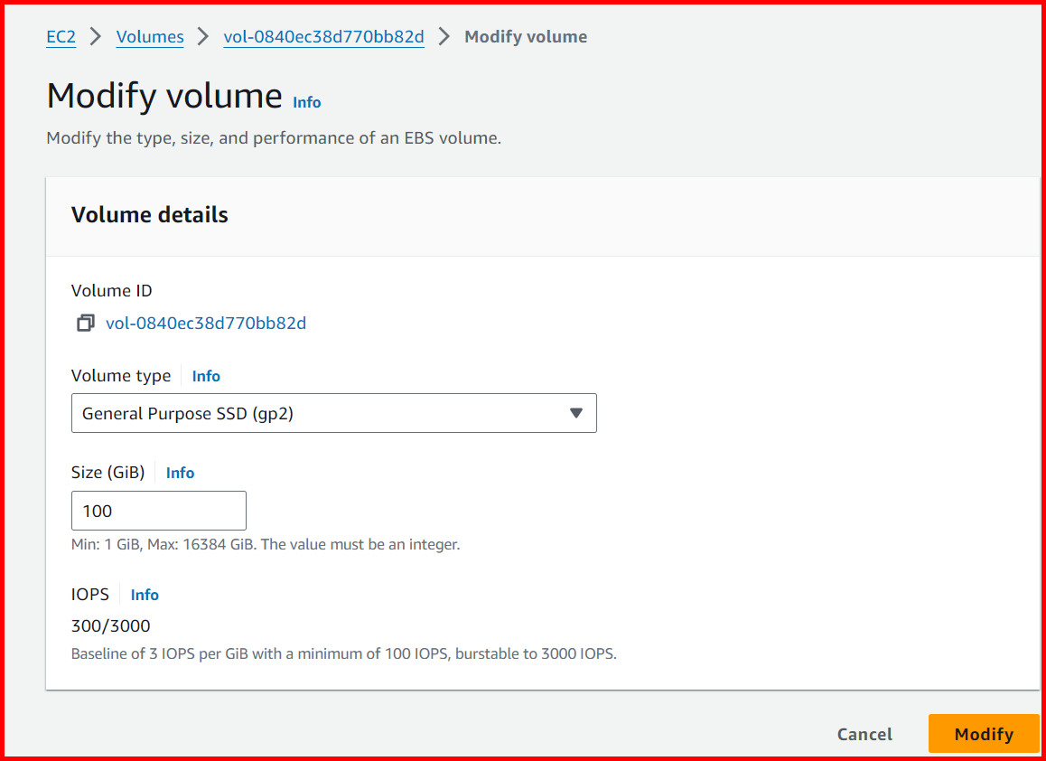Select the Size (GiB) input field
This screenshot has height=761, width=1046.
click(158, 511)
